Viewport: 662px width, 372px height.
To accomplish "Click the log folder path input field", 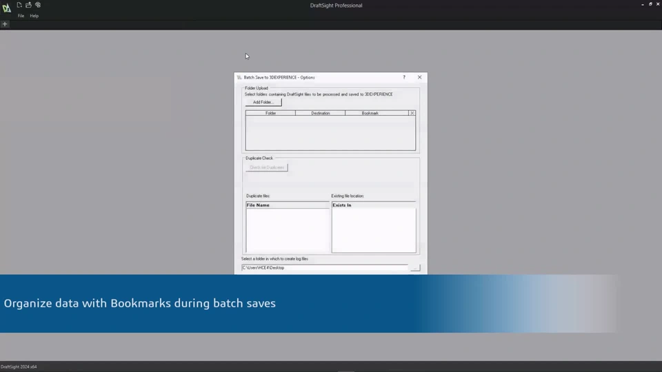I will click(325, 268).
